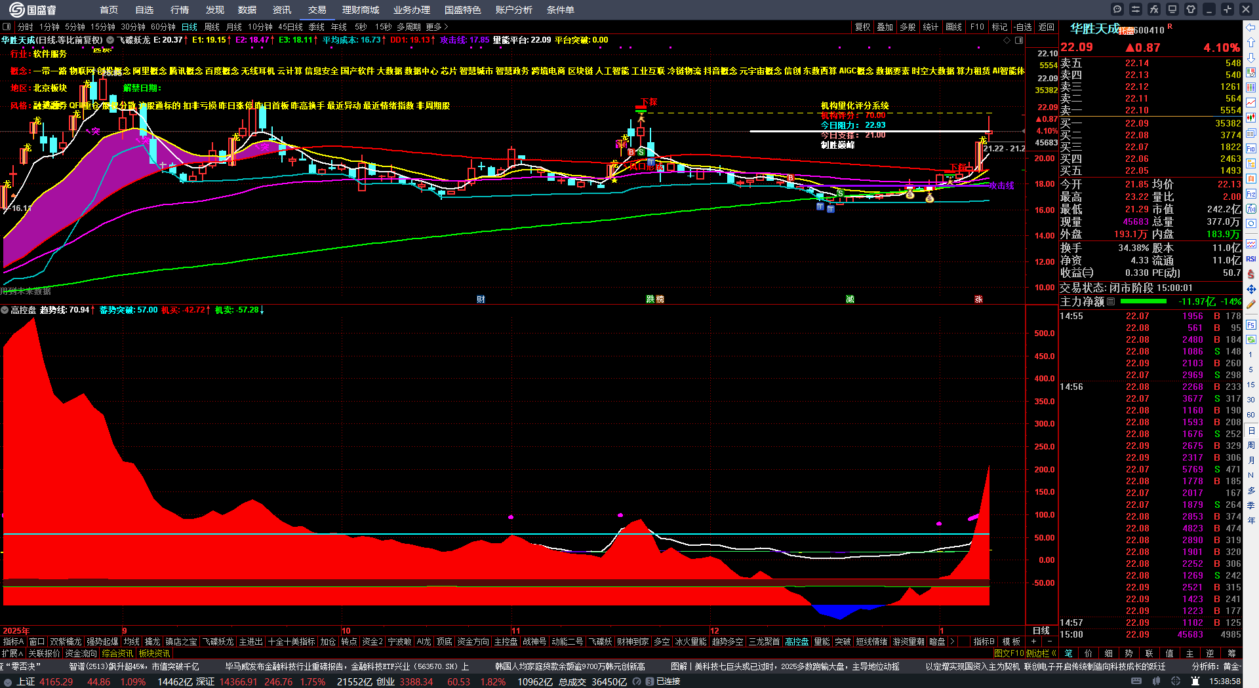Click the red dollar sign sidebar icon
This screenshot has width=1259, height=688.
[x=1251, y=274]
